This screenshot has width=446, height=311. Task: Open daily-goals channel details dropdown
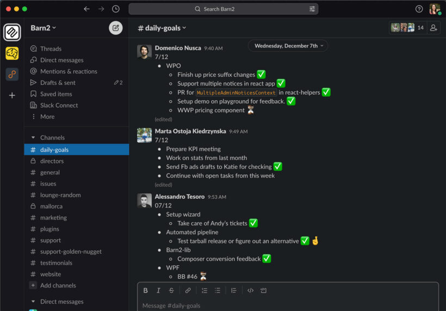click(x=162, y=28)
